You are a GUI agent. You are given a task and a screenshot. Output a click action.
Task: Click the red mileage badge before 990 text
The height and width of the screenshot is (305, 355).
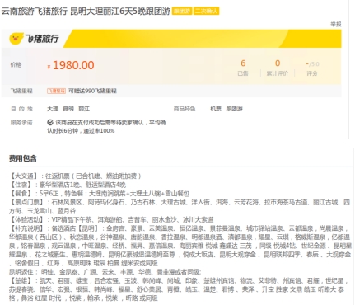(x=56, y=91)
